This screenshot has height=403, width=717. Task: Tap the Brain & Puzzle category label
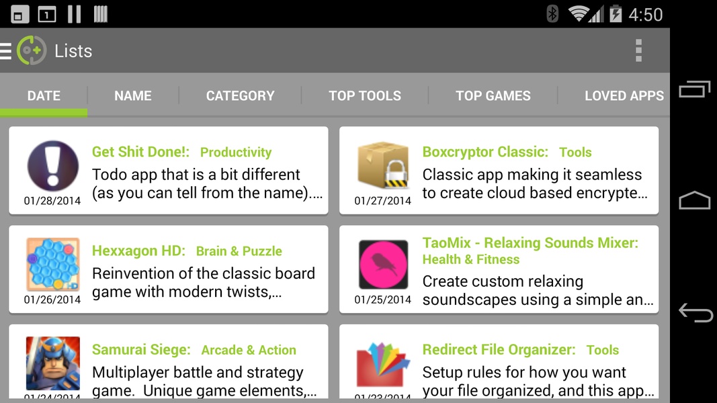(x=239, y=251)
